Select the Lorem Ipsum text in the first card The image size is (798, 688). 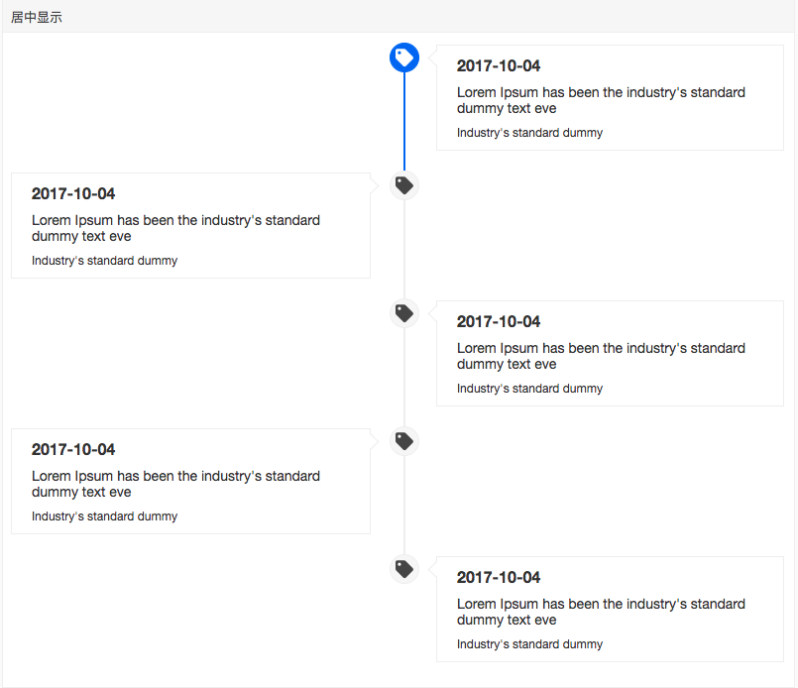[601, 100]
